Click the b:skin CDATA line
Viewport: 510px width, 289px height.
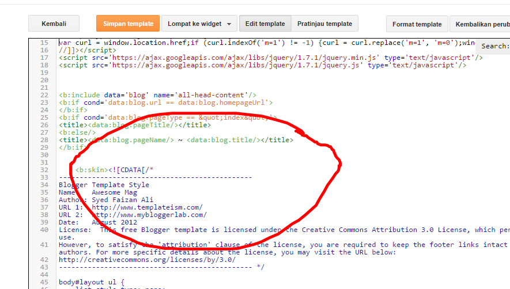pyautogui.click(x=114, y=170)
